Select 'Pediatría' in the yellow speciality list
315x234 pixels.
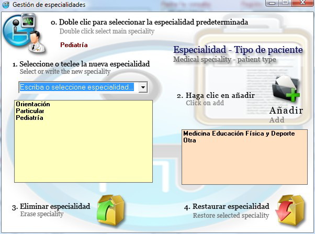coord(29,118)
